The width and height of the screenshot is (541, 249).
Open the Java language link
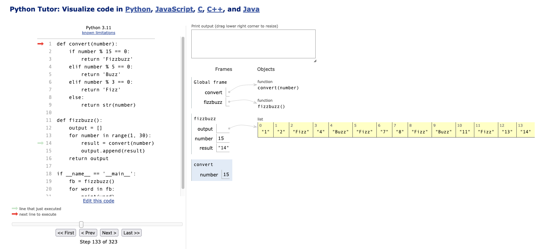tap(251, 9)
